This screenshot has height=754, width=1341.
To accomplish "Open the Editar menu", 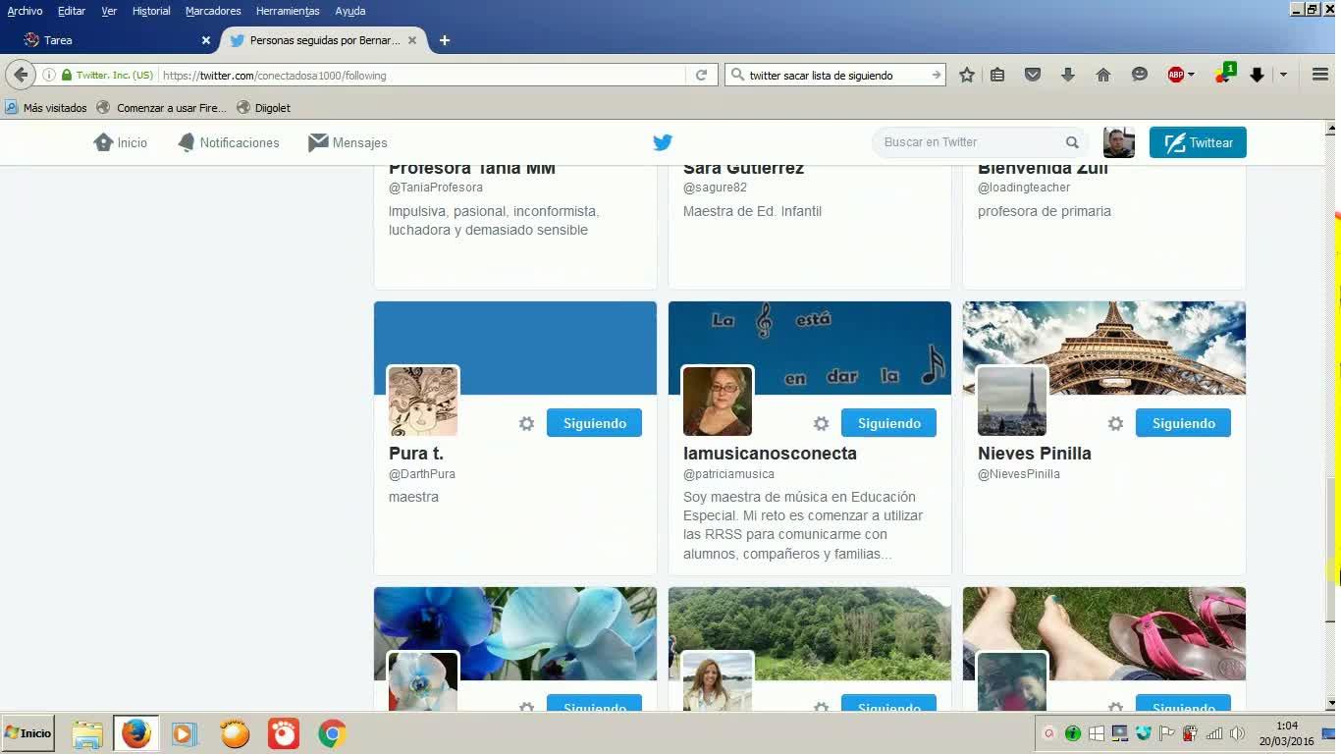I will click(72, 11).
